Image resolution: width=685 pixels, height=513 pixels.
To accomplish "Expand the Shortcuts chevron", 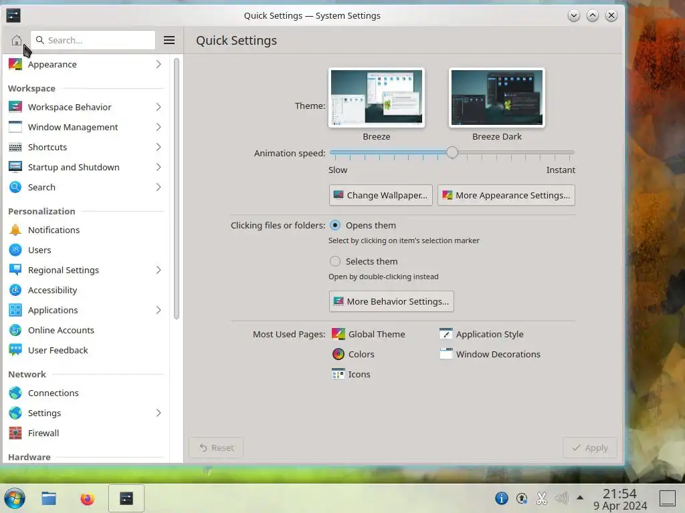I will click(x=159, y=147).
